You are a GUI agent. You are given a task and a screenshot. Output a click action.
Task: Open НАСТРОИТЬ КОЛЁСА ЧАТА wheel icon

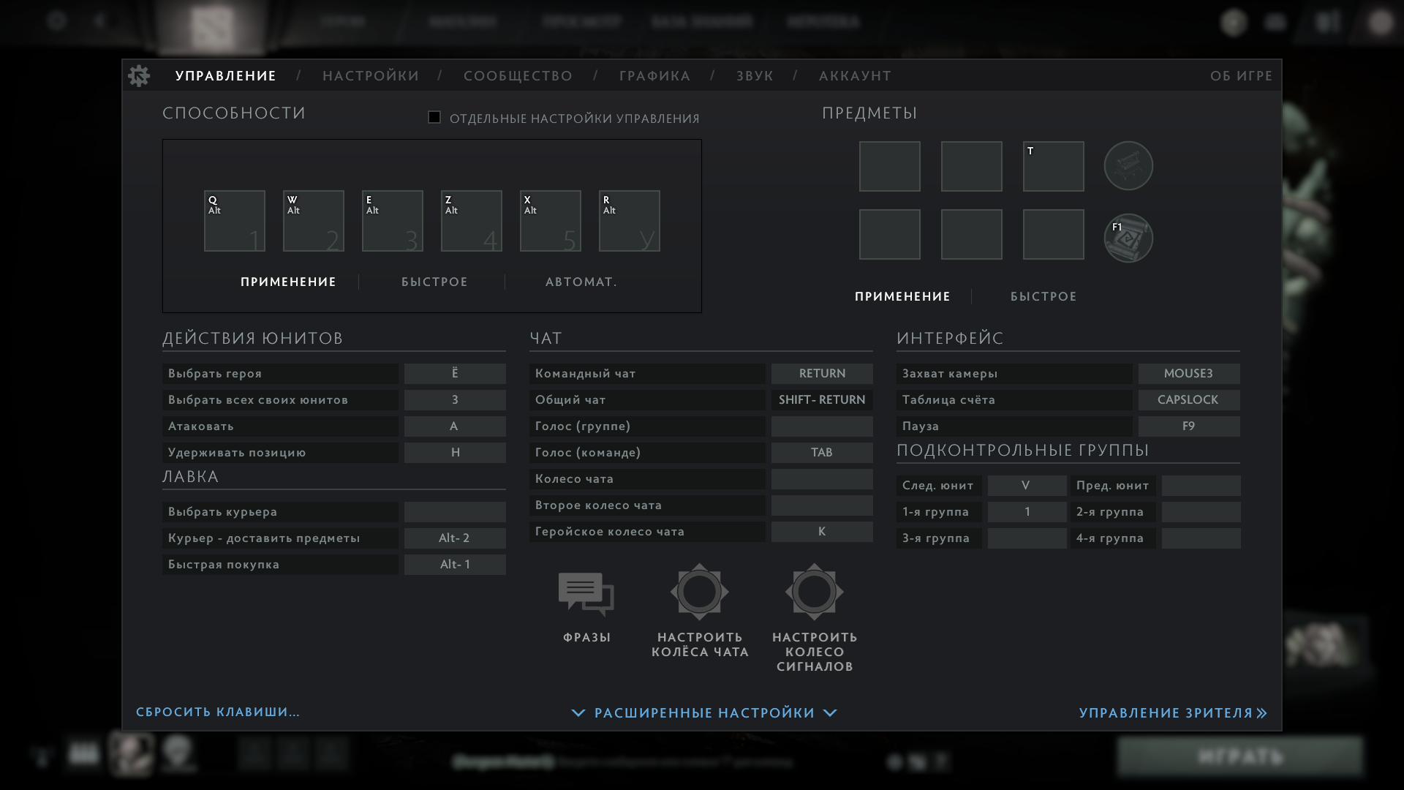(700, 592)
